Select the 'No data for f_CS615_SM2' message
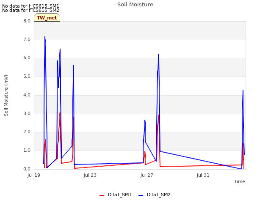The height and width of the screenshot is (203, 271). (x=30, y=10)
